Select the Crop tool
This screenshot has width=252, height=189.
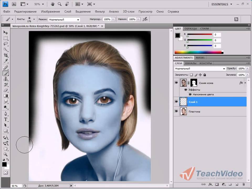(x=6, y=55)
